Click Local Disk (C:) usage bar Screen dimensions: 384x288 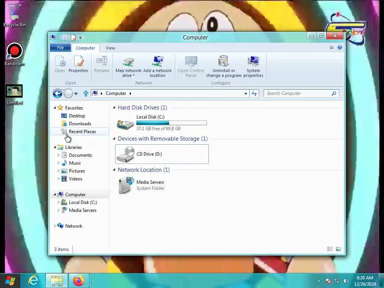pyautogui.click(x=171, y=123)
